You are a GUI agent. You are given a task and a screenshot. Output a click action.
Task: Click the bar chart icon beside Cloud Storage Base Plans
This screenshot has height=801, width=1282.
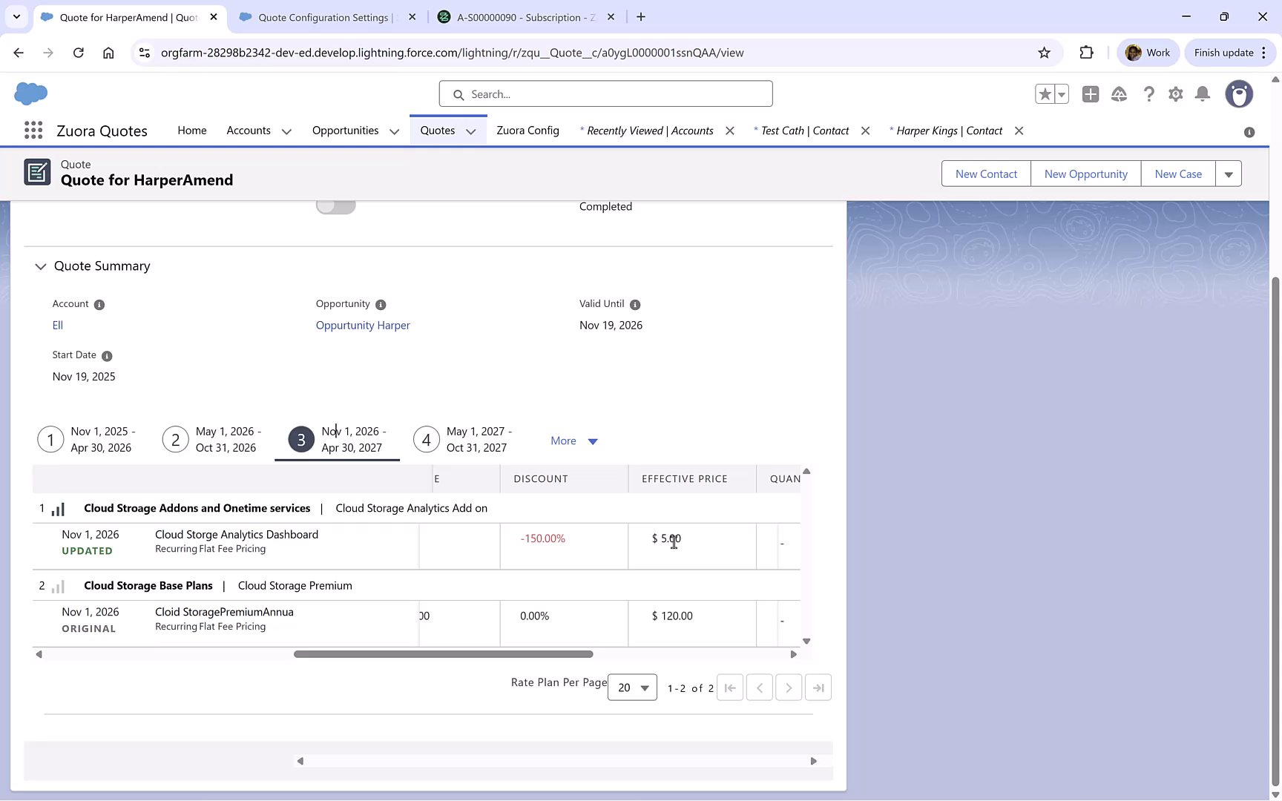(x=59, y=586)
